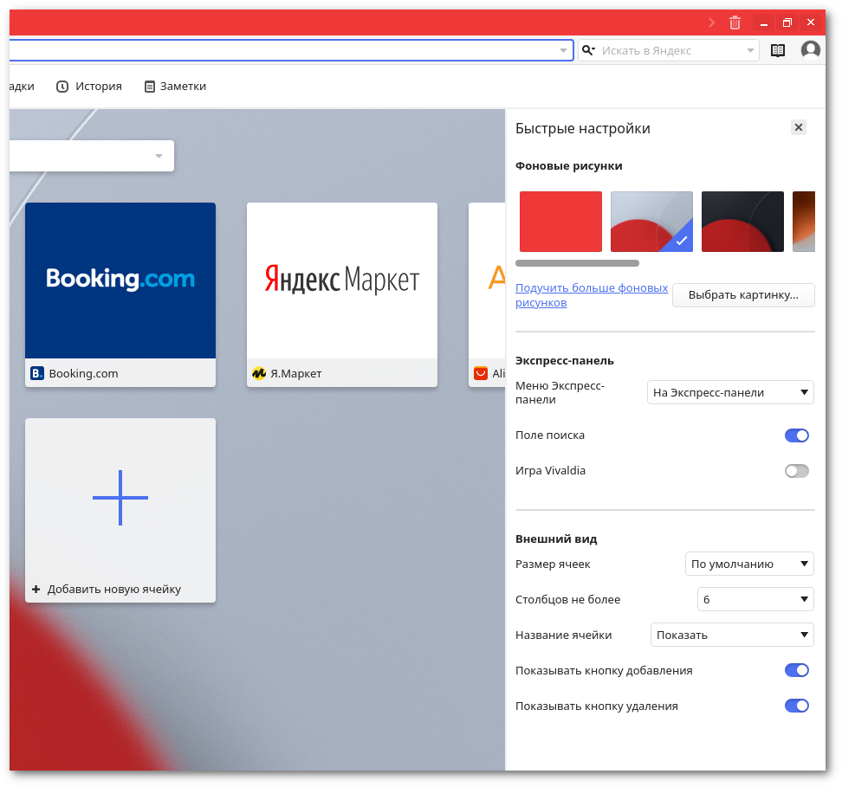Toggle Поле поиска switch

pyautogui.click(x=796, y=435)
